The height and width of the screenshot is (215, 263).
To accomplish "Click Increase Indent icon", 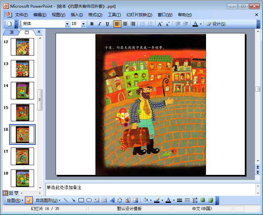I will point(185,24).
